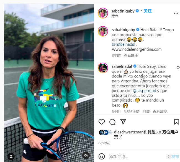The image size is (180, 162).
Task: Open @rafaelnadal mention link
Action: tap(124, 44)
